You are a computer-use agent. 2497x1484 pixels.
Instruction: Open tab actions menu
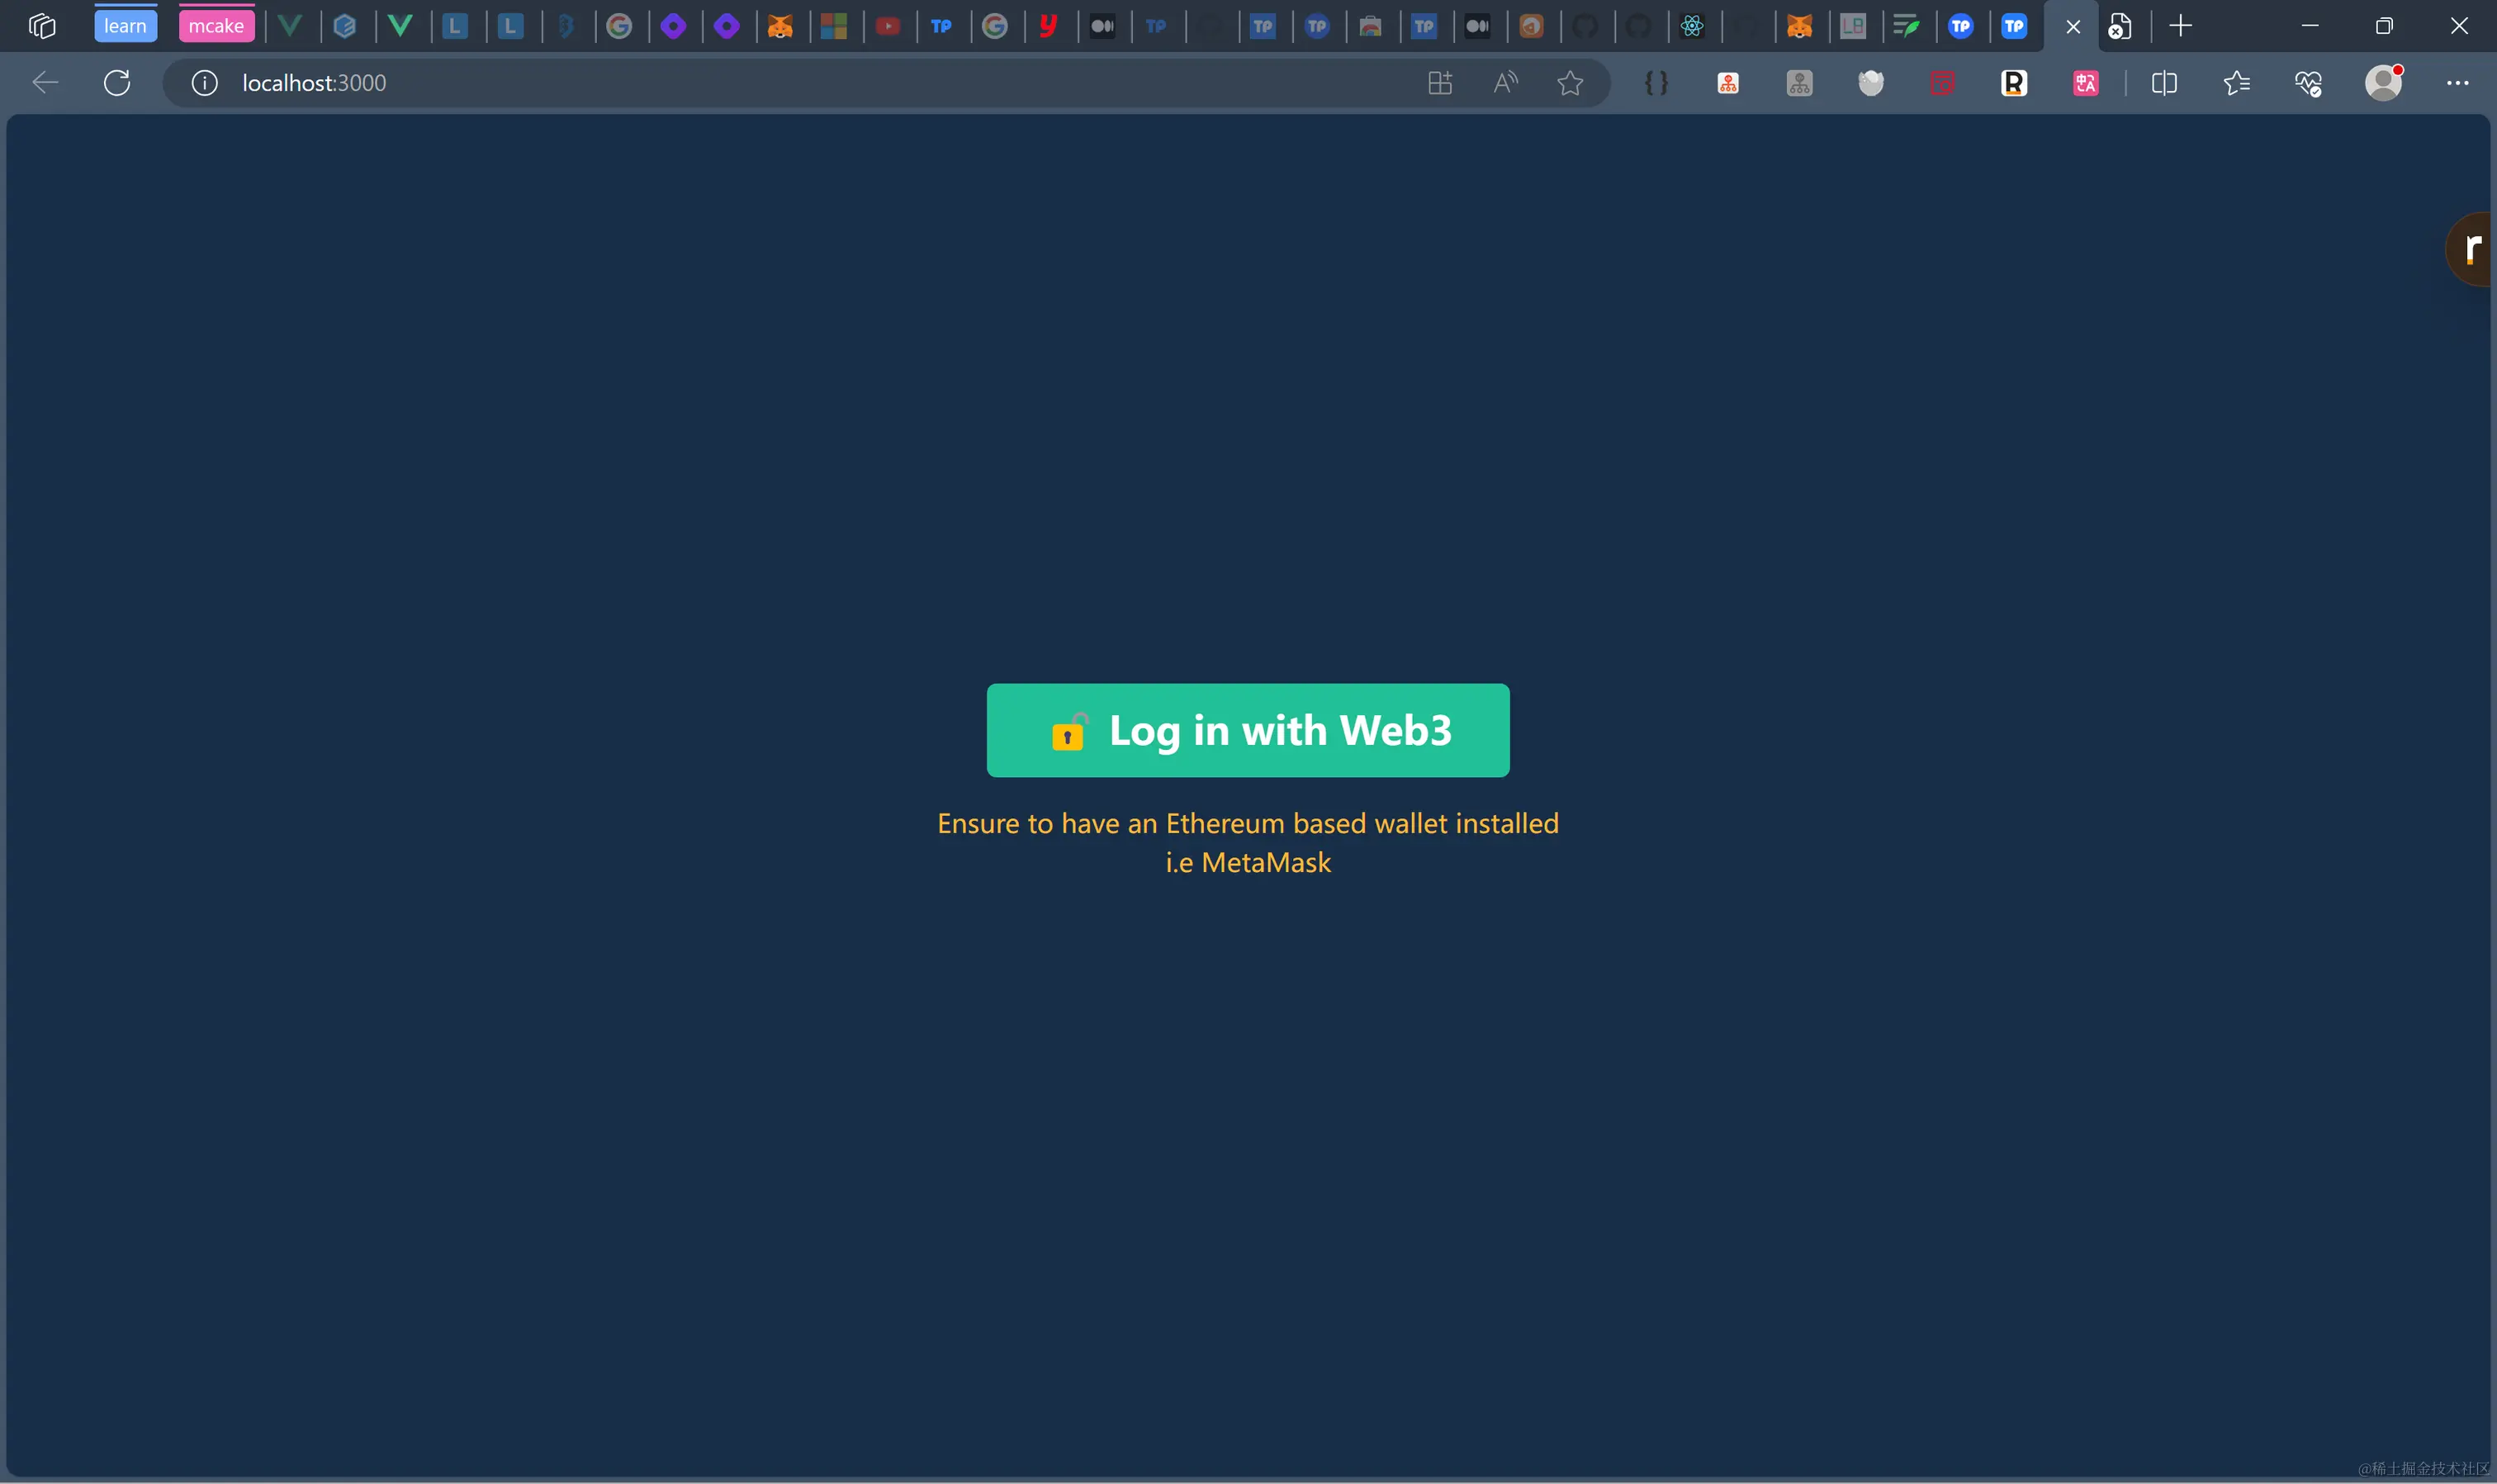(41, 26)
